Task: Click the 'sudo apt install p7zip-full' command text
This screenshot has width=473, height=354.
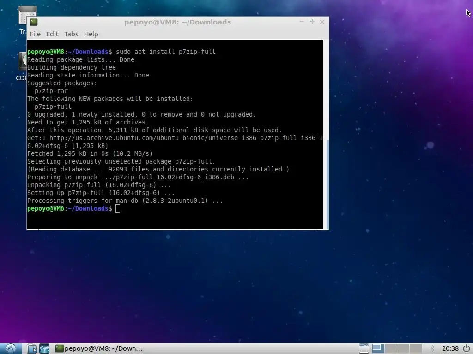Action: [x=166, y=52]
